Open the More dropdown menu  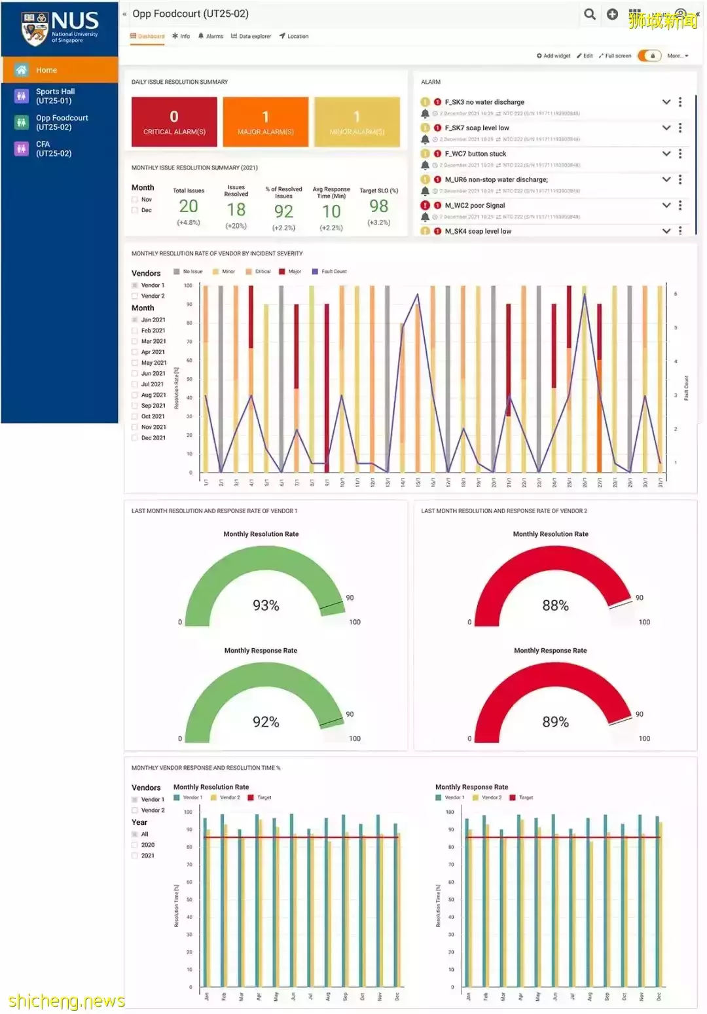(678, 56)
